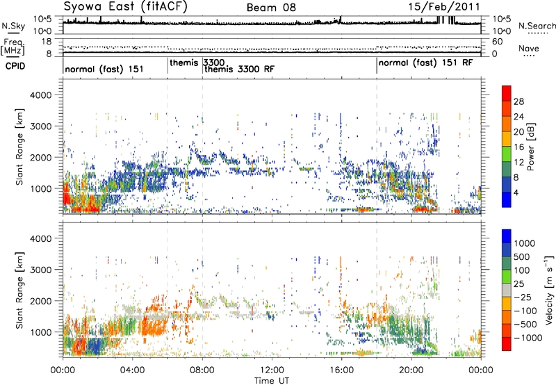The height and width of the screenshot is (385, 556).
Task: Click the dashed 06:00 marker in velocity panel
Action: [x=167, y=290]
